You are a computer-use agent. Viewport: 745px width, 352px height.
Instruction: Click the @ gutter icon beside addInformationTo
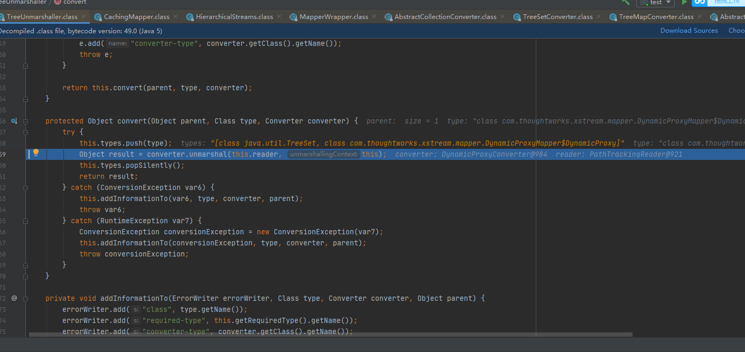(14, 298)
